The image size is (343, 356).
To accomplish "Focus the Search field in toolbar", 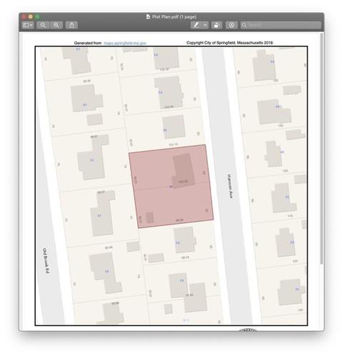I will point(281,25).
